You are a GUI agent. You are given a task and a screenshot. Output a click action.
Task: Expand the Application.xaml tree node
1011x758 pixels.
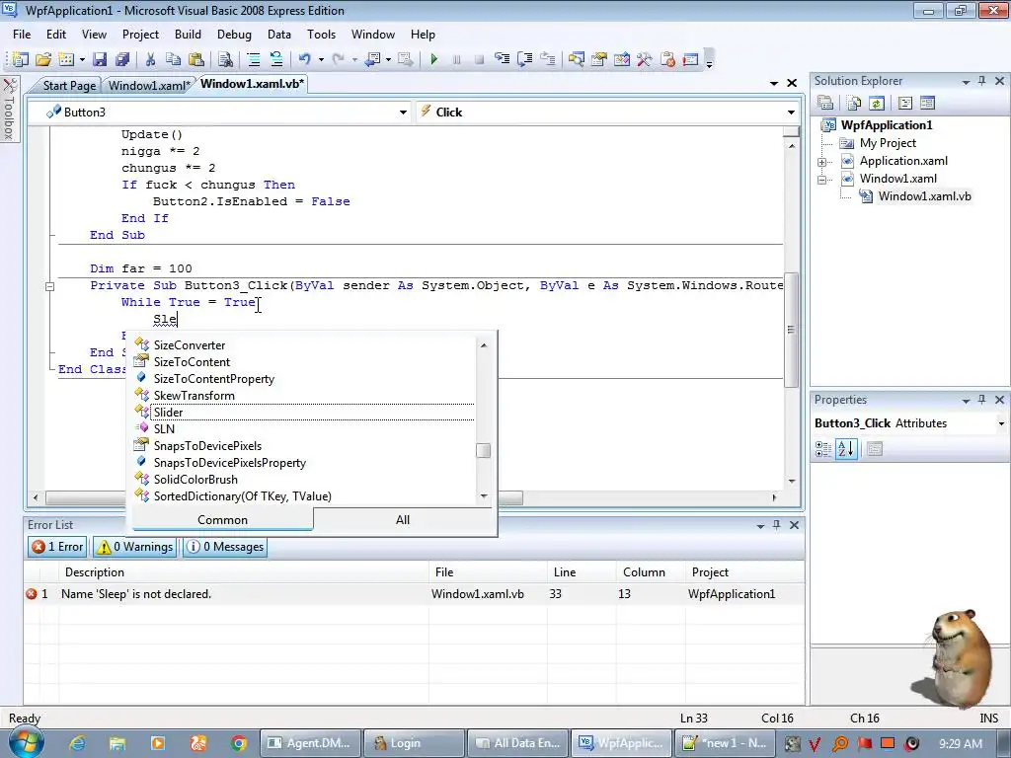point(822,162)
